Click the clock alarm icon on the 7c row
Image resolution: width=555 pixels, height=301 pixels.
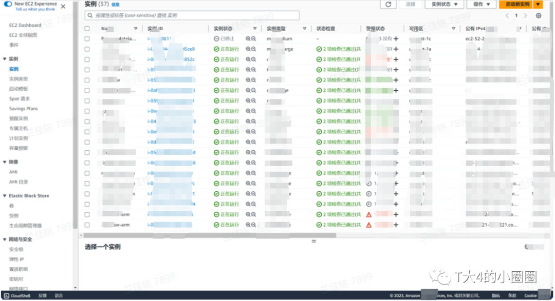[369, 184]
